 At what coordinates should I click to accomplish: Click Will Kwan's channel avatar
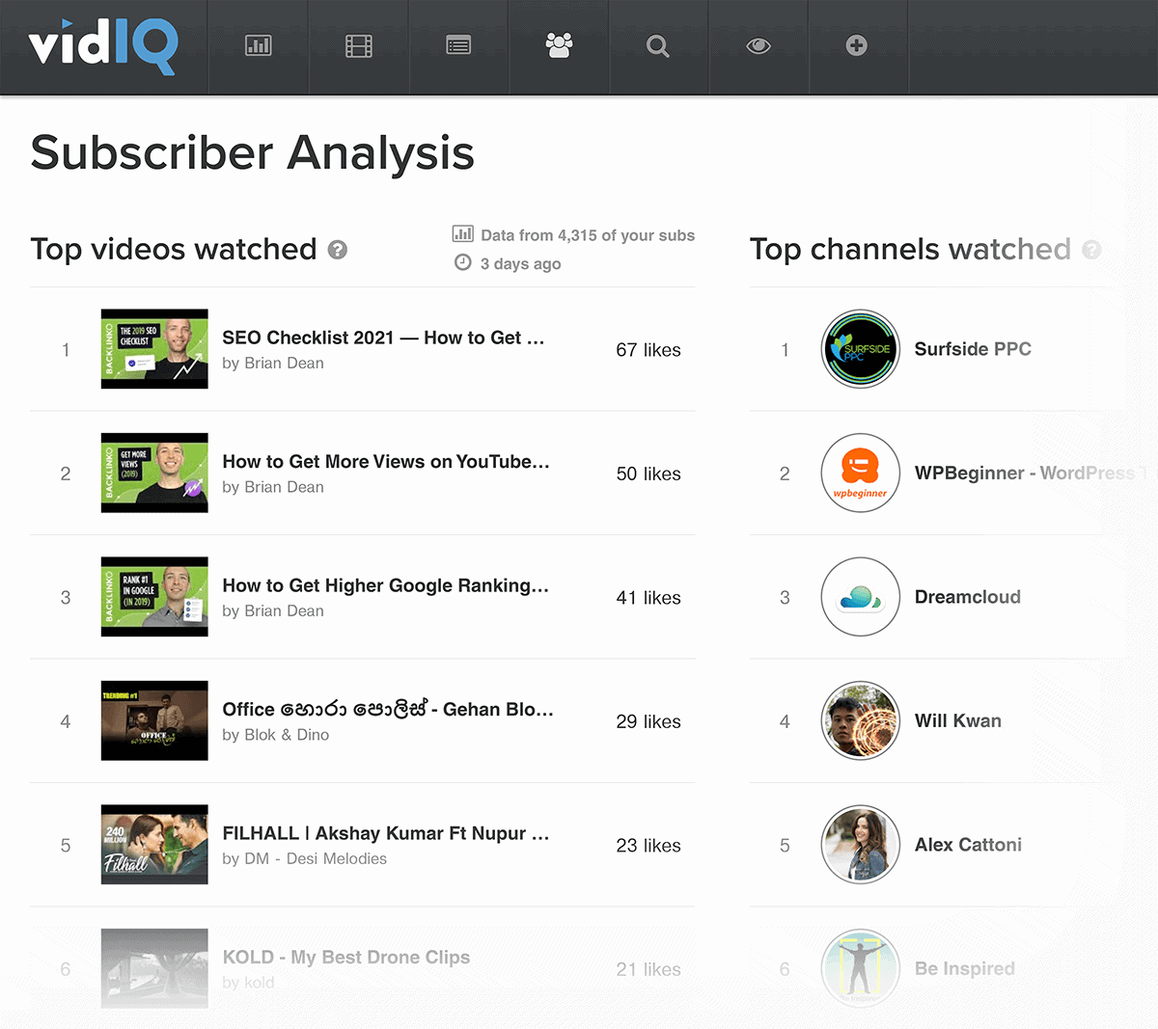click(x=861, y=720)
